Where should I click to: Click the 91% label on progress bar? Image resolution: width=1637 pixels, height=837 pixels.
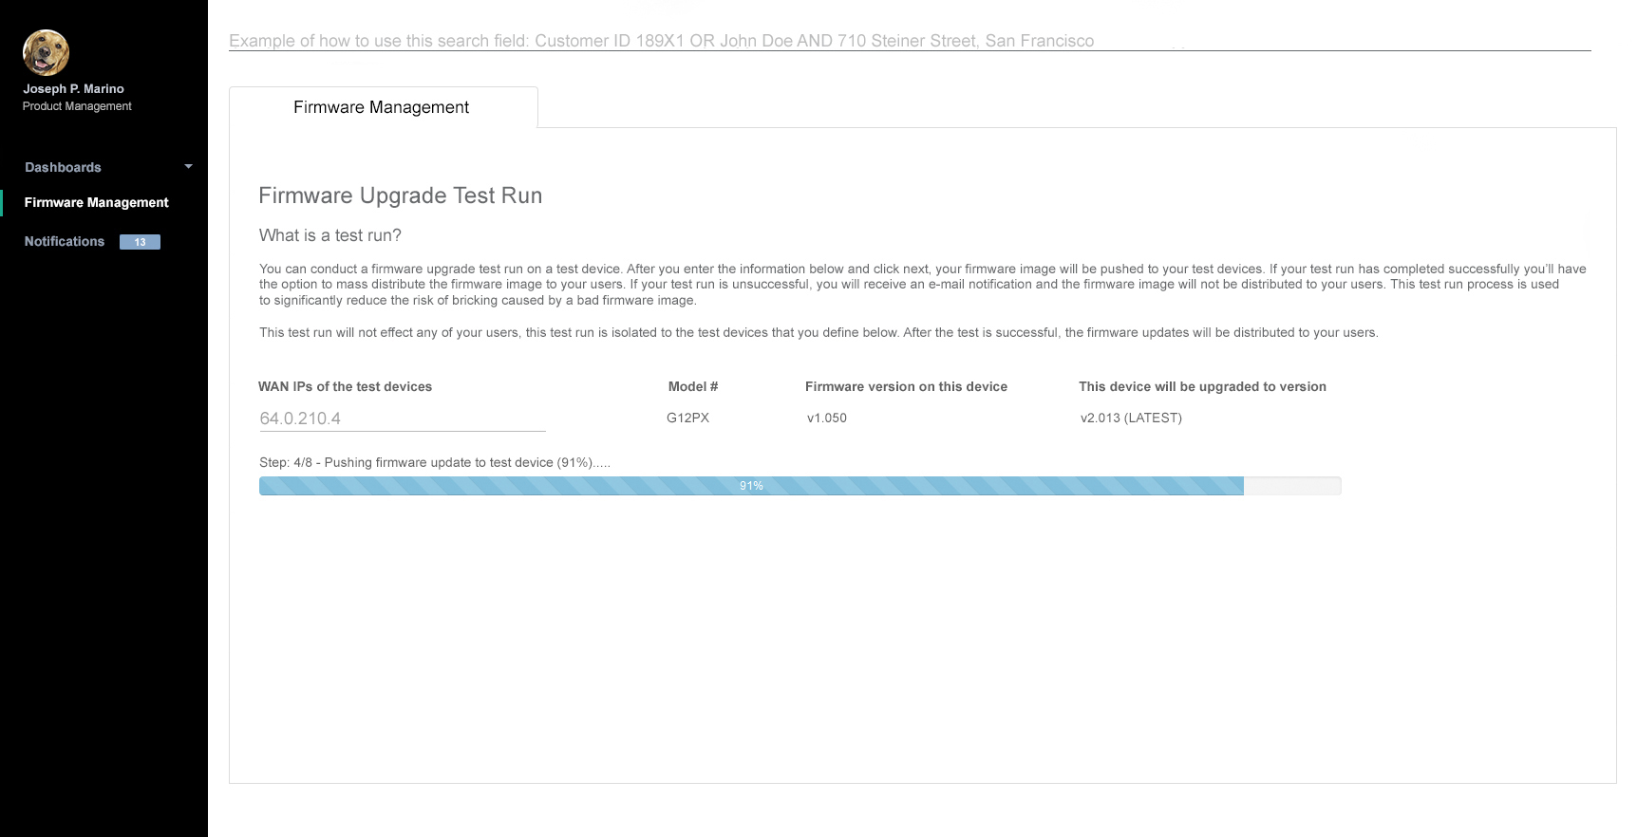point(751,486)
